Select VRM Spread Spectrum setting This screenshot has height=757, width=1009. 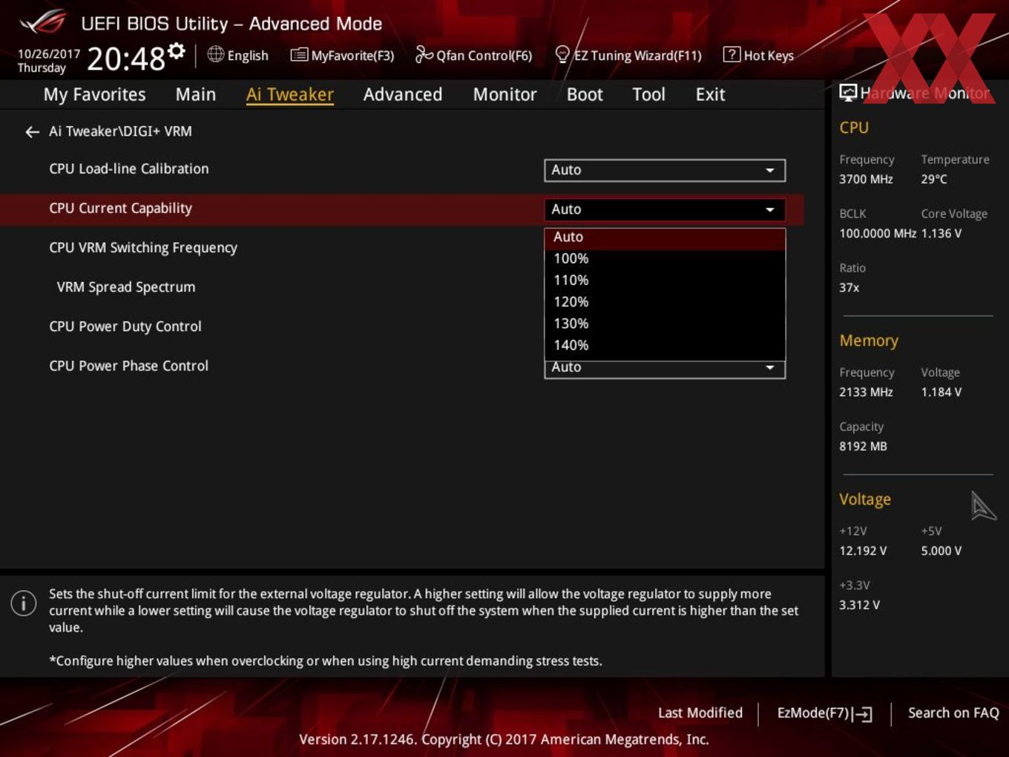pyautogui.click(x=126, y=287)
